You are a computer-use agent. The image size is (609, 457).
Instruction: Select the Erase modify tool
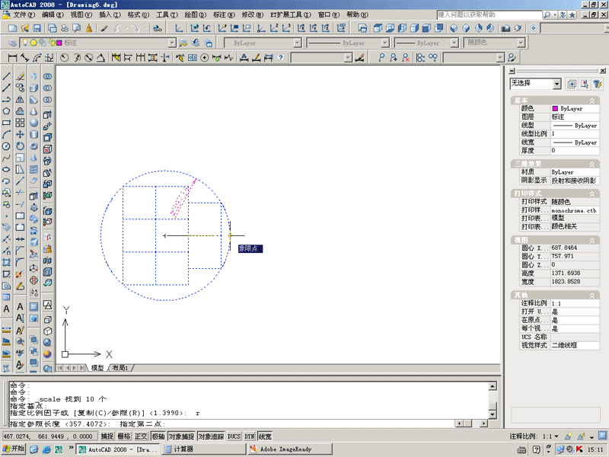[x=21, y=76]
